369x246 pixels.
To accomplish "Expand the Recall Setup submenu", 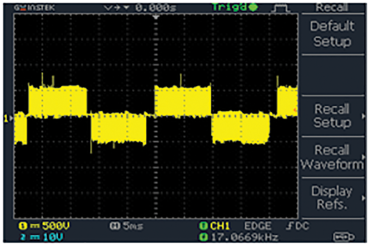I will coord(332,116).
